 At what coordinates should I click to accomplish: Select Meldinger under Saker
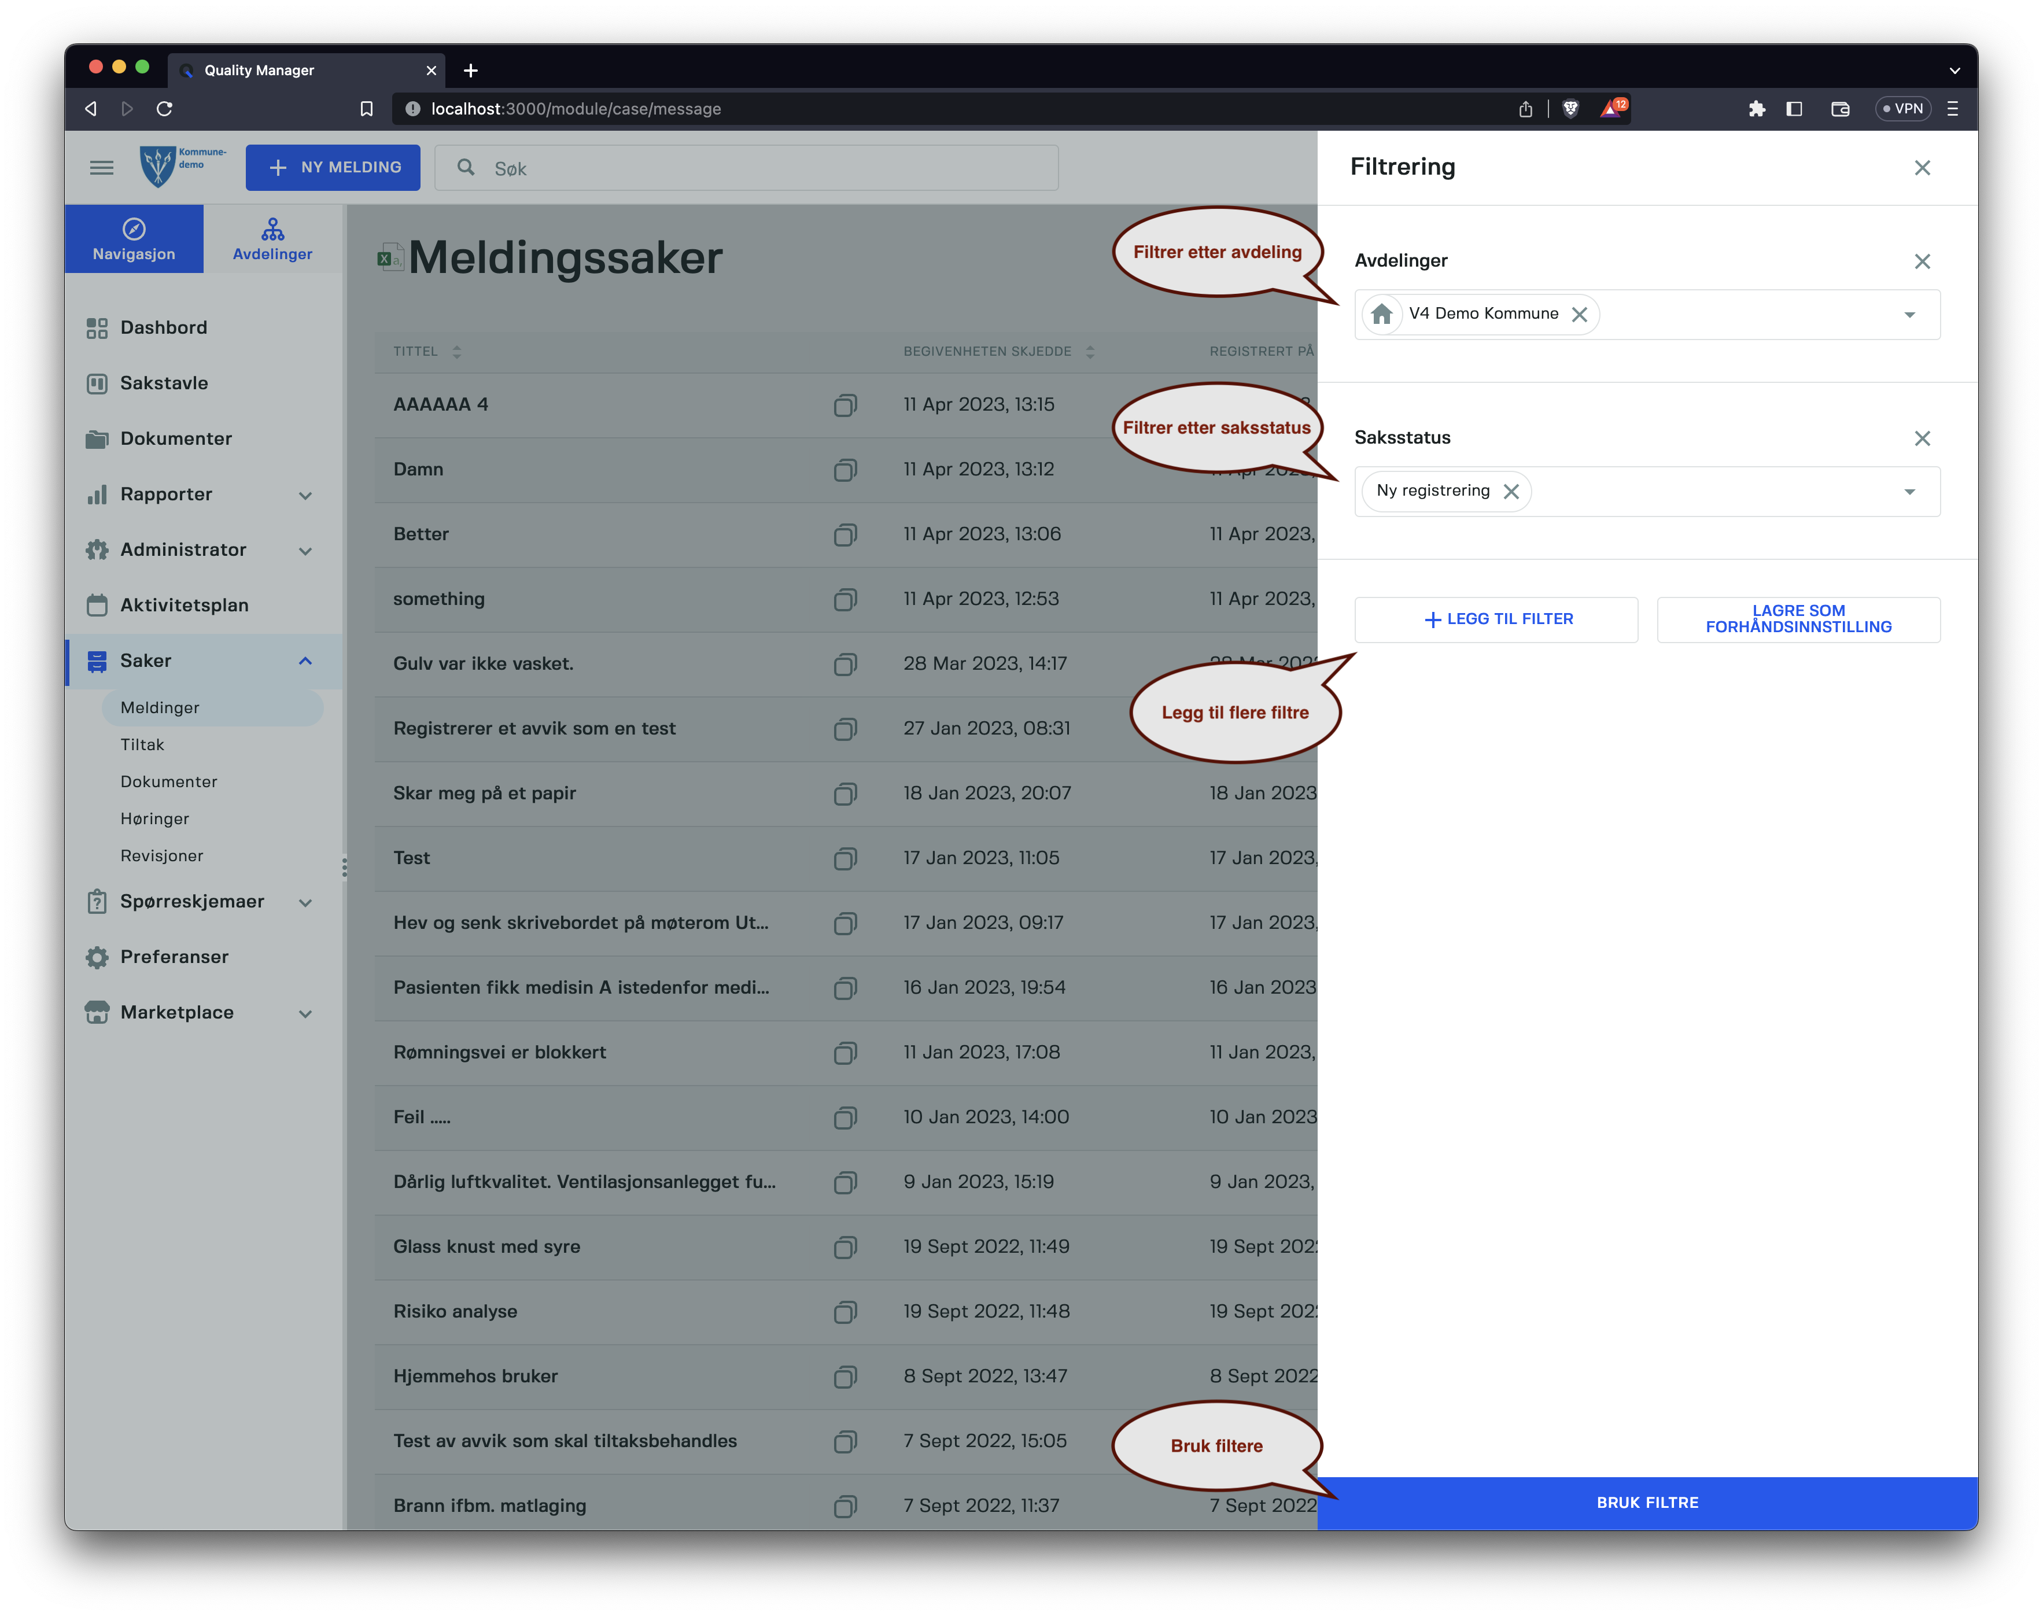212,708
